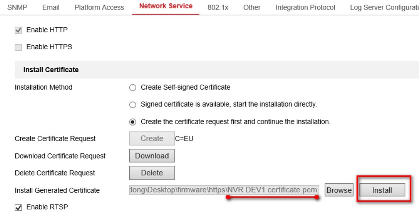This screenshot has height=219, width=420.
Task: Download the certificate request
Action: coord(152,156)
